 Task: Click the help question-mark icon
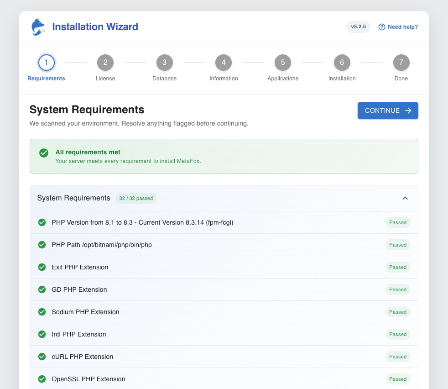381,27
